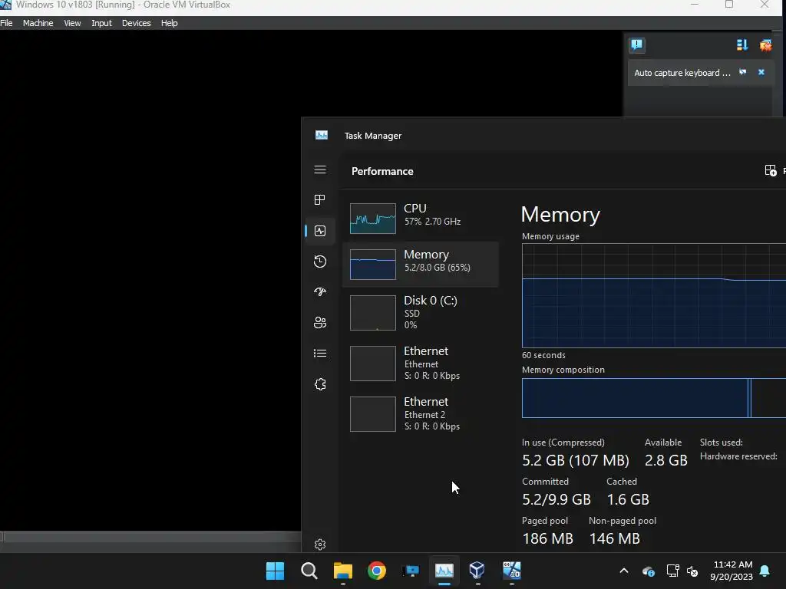Click the 186 MB paged pool value
The height and width of the screenshot is (589, 786).
coord(547,538)
